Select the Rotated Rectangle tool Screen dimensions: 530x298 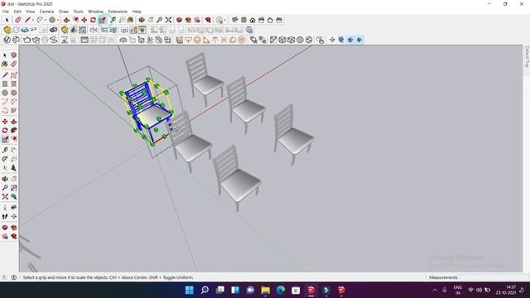13,84
